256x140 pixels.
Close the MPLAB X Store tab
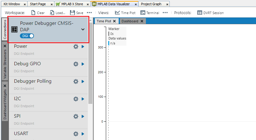coord(88,4)
